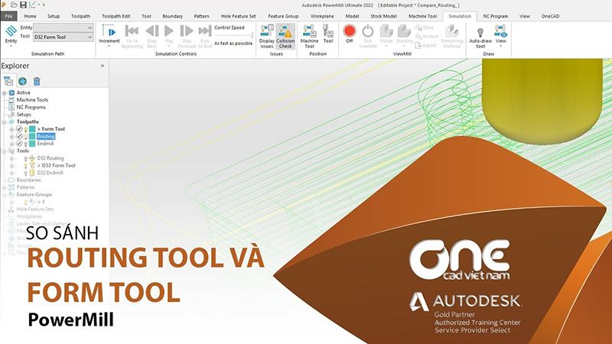Click the Form Tool toolpath color swatch
Image resolution: width=612 pixels, height=344 pixels.
point(32,129)
